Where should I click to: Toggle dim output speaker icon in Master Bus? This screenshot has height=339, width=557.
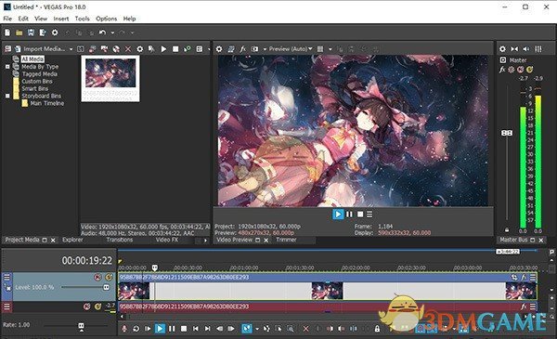click(526, 49)
